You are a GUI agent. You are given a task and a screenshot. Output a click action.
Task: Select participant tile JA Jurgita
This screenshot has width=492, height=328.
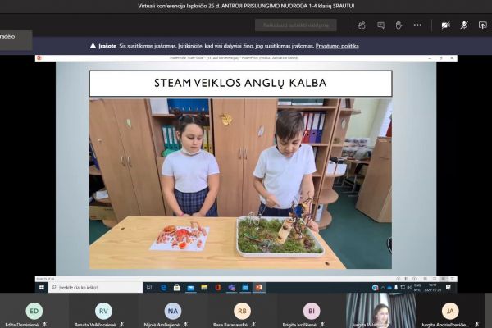(450, 311)
